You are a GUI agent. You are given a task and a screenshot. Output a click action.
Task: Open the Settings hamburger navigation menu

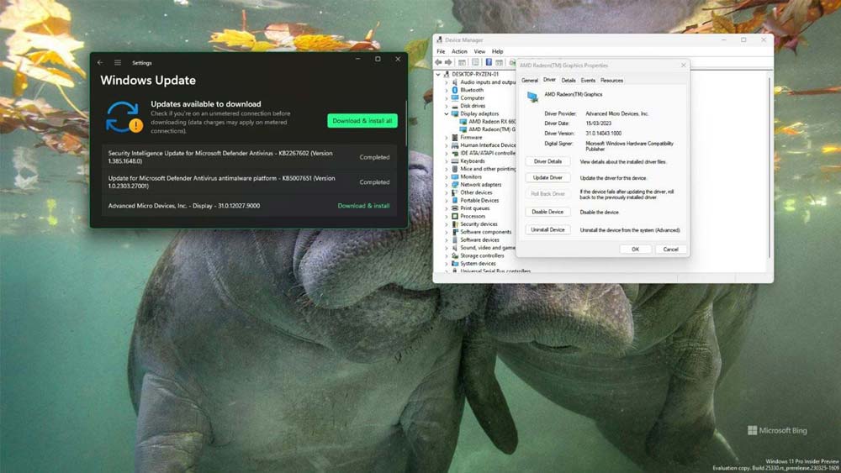point(118,62)
